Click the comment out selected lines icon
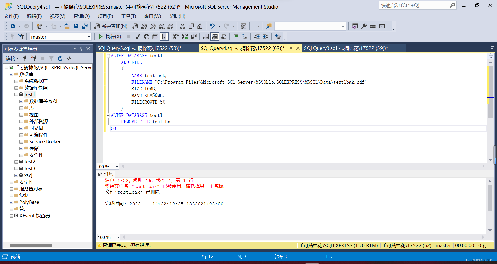This screenshot has height=264, width=497. click(x=236, y=37)
